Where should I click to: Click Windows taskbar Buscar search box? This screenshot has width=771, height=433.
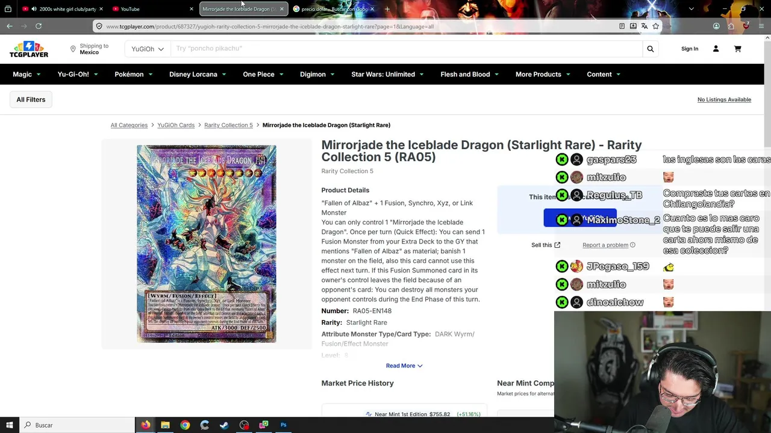[77, 425]
